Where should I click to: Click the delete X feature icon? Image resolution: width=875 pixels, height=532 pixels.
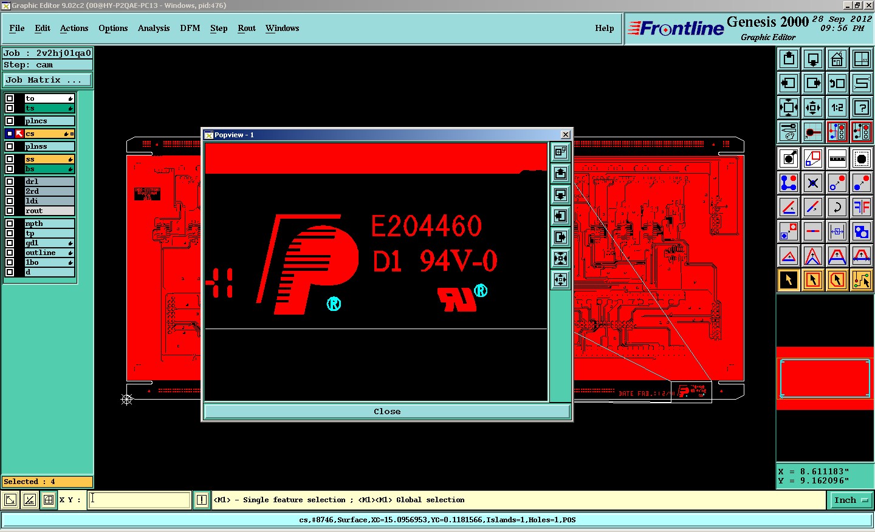[x=813, y=183]
